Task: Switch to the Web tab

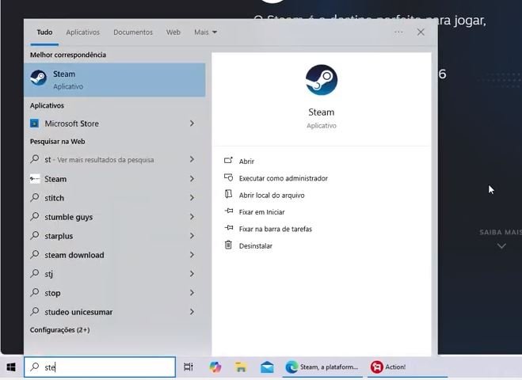Action: click(173, 32)
